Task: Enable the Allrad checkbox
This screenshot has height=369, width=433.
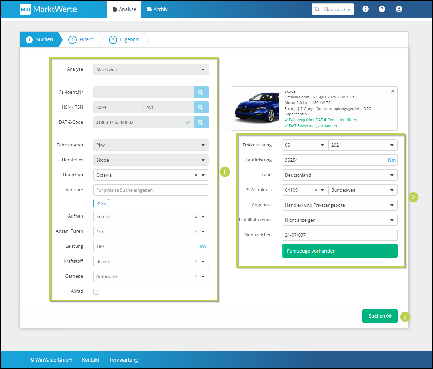Action: point(96,292)
